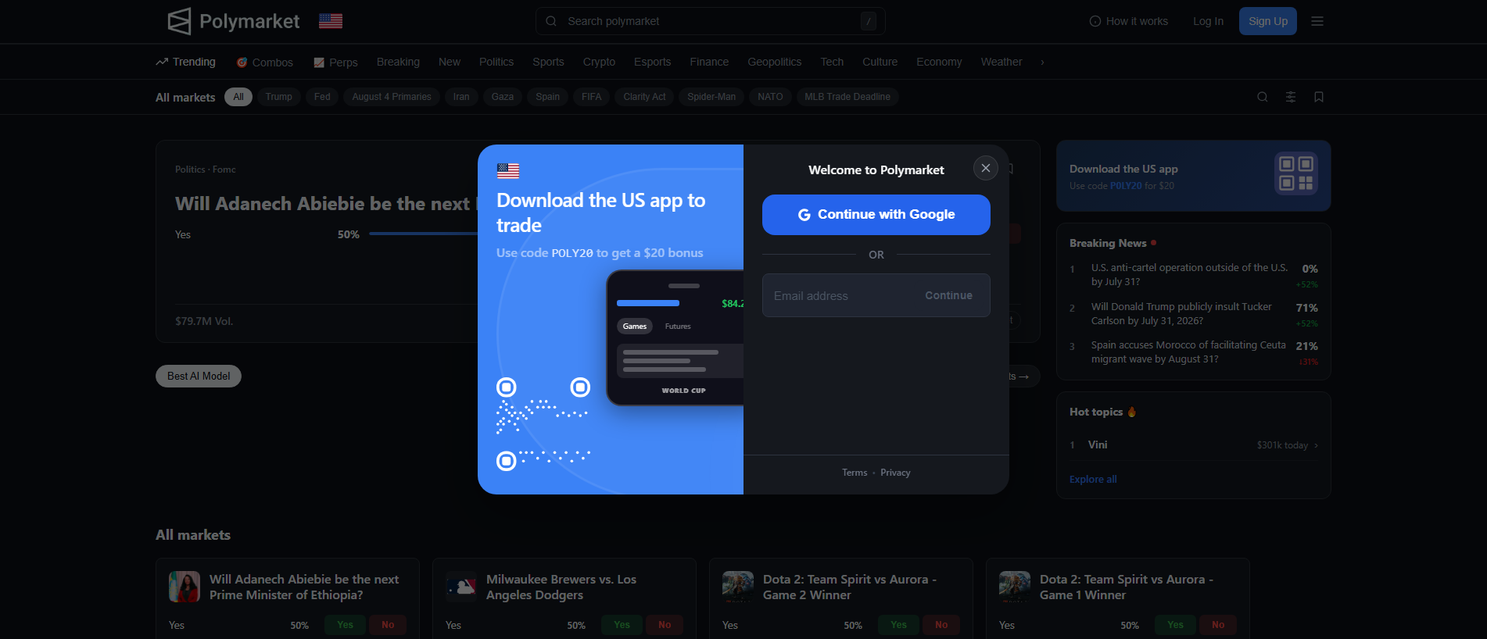
Task: Click the Polymarket logo icon
Action: [179, 21]
